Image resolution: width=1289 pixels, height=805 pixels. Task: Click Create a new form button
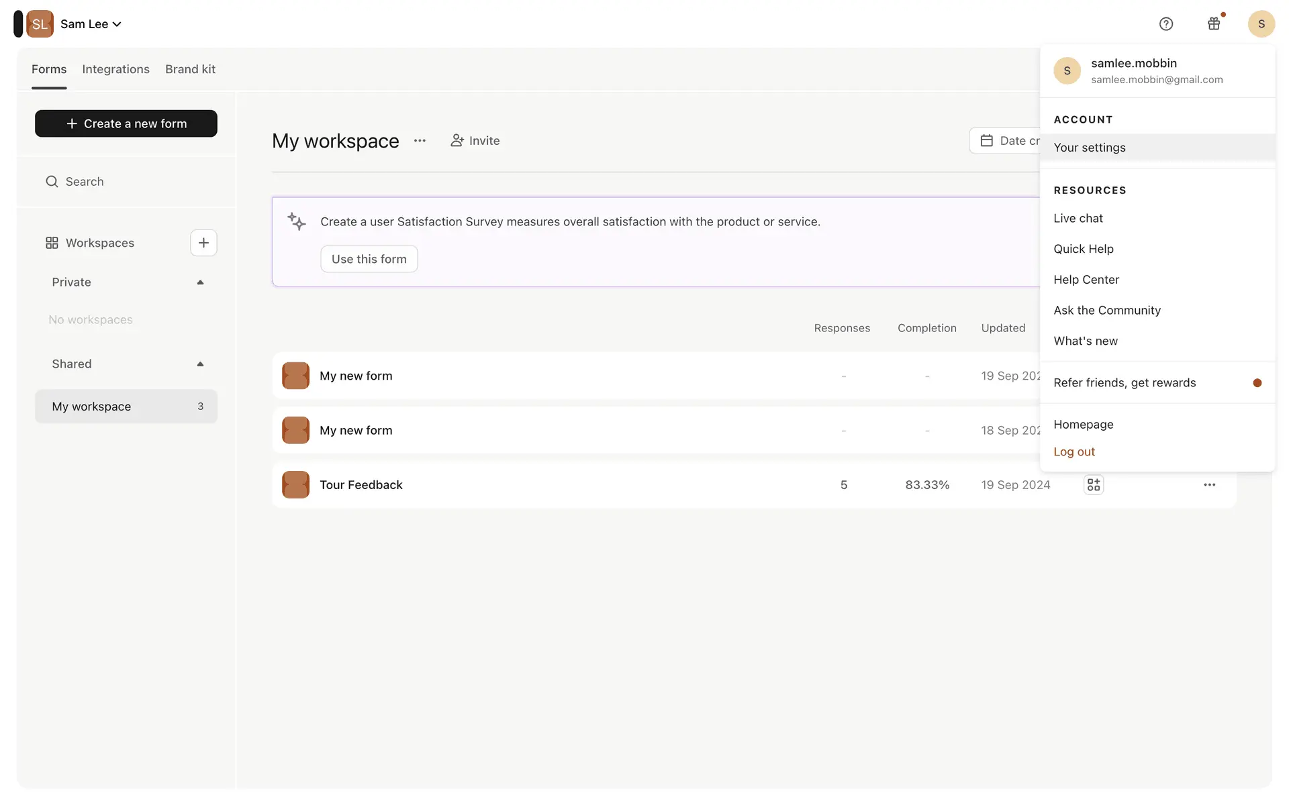click(126, 123)
